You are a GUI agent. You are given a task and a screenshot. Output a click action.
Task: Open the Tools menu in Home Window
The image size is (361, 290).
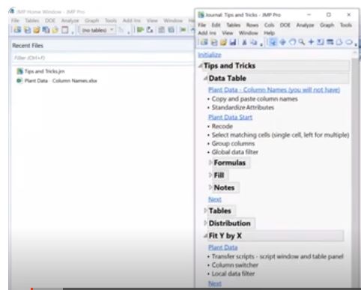pyautogui.click(x=111, y=20)
